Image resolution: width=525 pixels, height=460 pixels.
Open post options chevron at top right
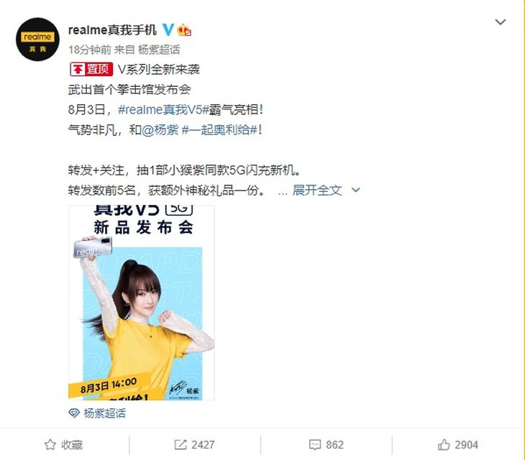pyautogui.click(x=501, y=22)
